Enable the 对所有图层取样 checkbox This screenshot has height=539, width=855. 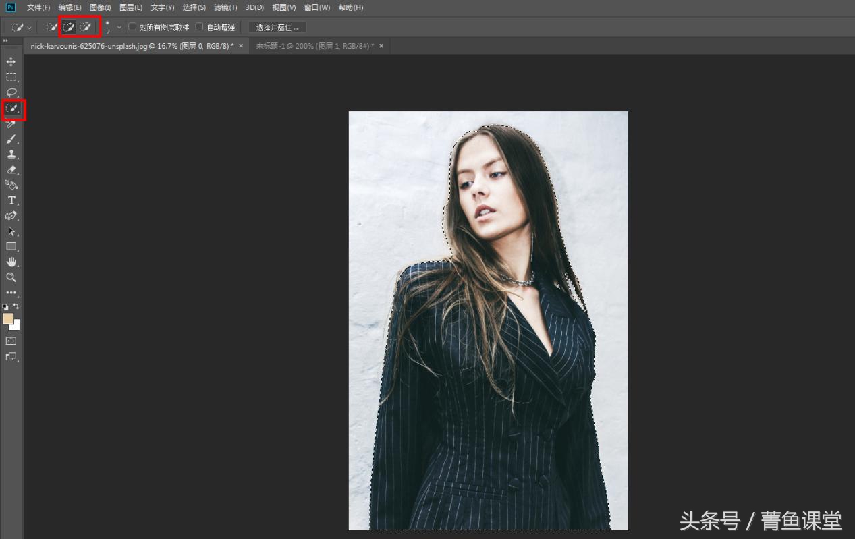coord(132,27)
